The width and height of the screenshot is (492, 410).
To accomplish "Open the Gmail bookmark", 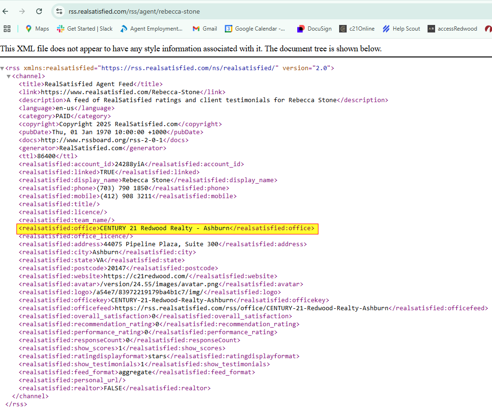I will point(205,29).
